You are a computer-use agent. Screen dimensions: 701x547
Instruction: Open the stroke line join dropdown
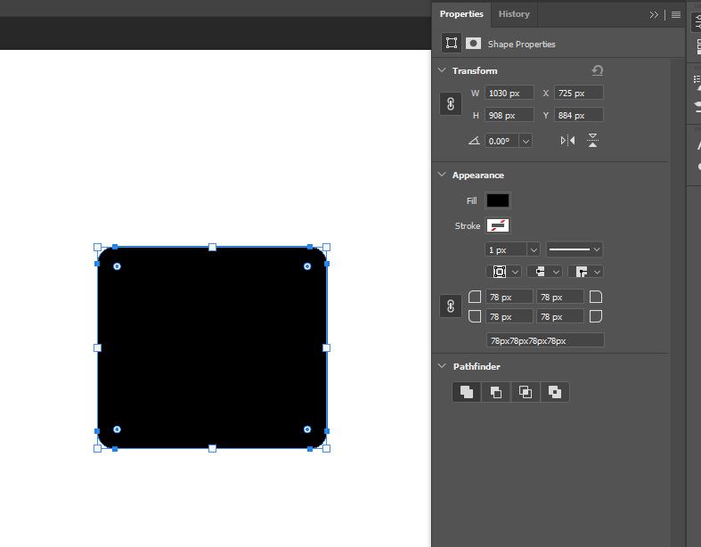tap(586, 272)
